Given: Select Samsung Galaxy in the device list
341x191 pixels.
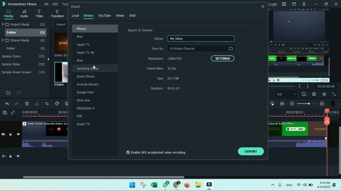Looking at the screenshot, I should pyautogui.click(x=95, y=68).
